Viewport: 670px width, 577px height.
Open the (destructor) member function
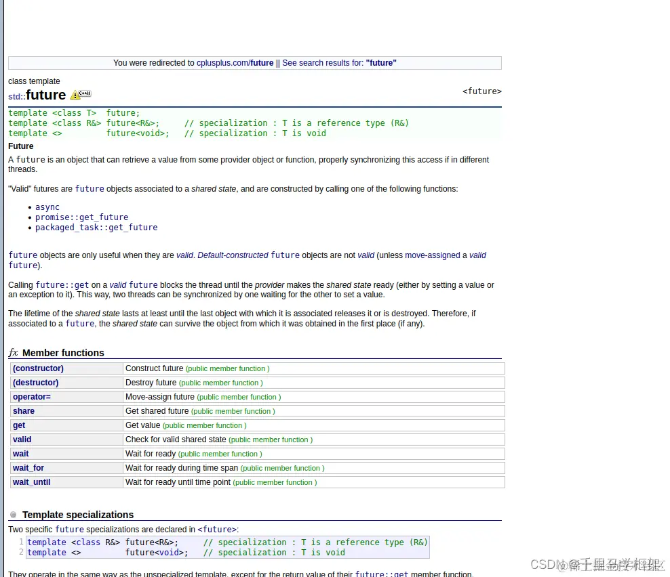point(35,383)
